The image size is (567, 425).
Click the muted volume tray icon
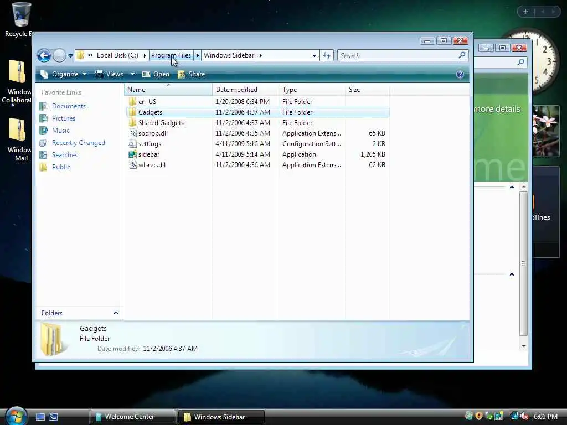pyautogui.click(x=524, y=416)
